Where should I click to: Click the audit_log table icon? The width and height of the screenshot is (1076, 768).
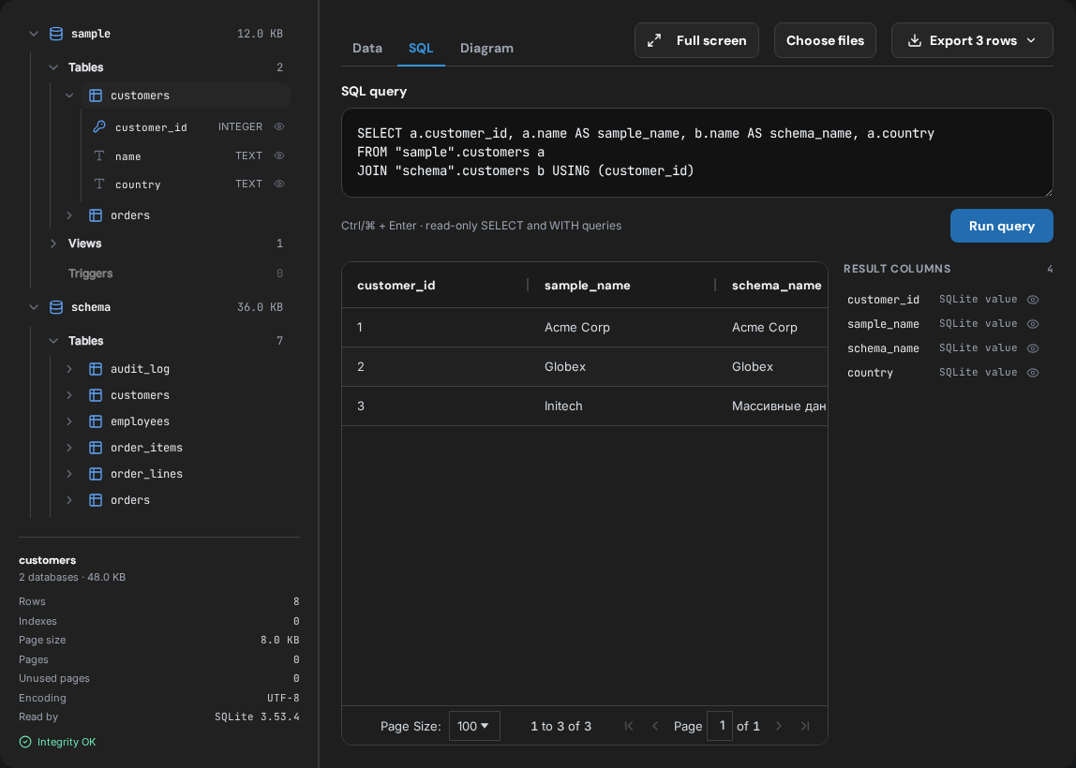(x=96, y=369)
